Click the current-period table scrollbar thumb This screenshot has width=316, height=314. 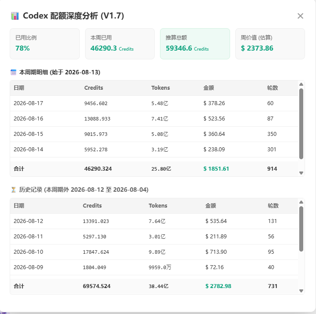pyautogui.click(x=301, y=124)
